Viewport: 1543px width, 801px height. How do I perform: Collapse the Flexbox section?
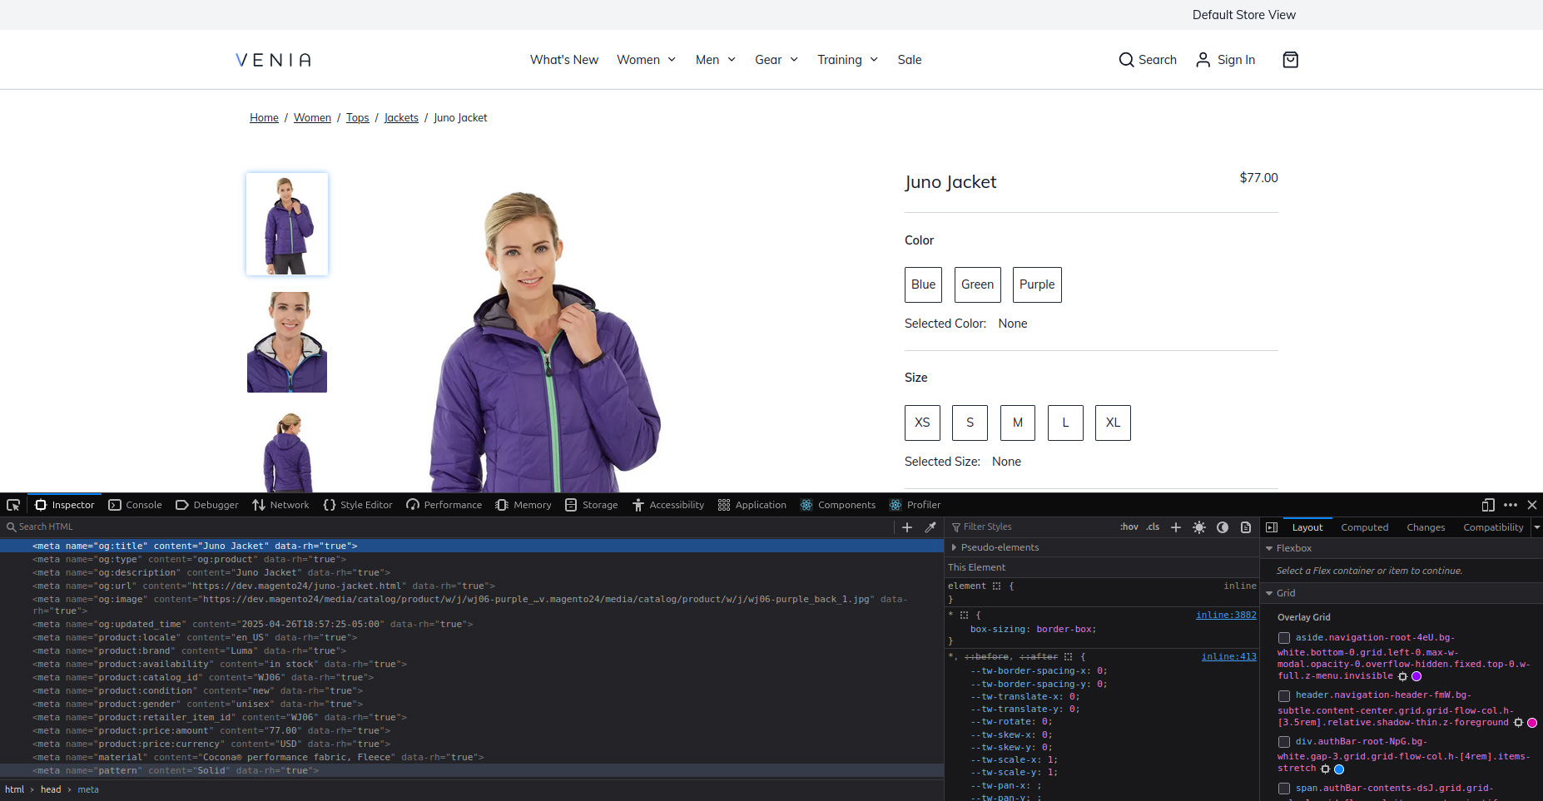click(1269, 549)
